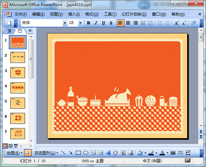Insert Picture from file icon
206x167 pixels.
click(131, 153)
